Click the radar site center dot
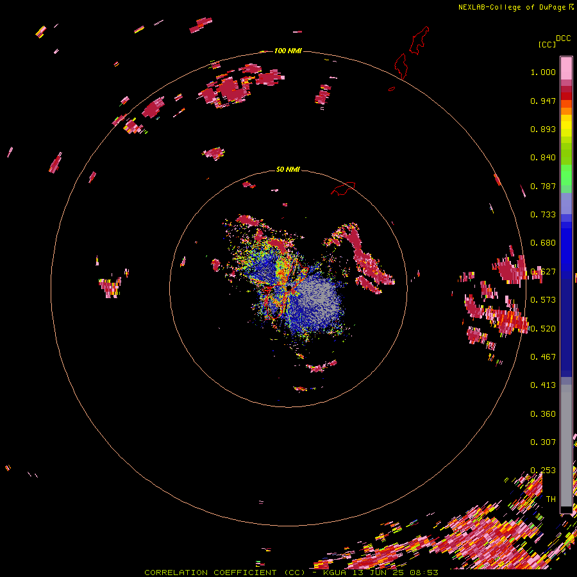The width and height of the screenshot is (577, 577). click(289, 288)
